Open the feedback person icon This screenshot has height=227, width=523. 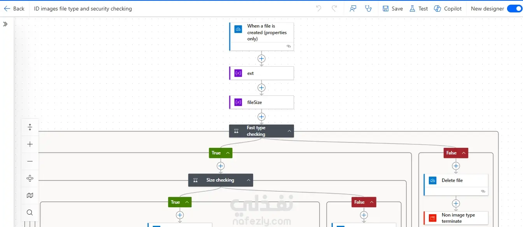[353, 9]
